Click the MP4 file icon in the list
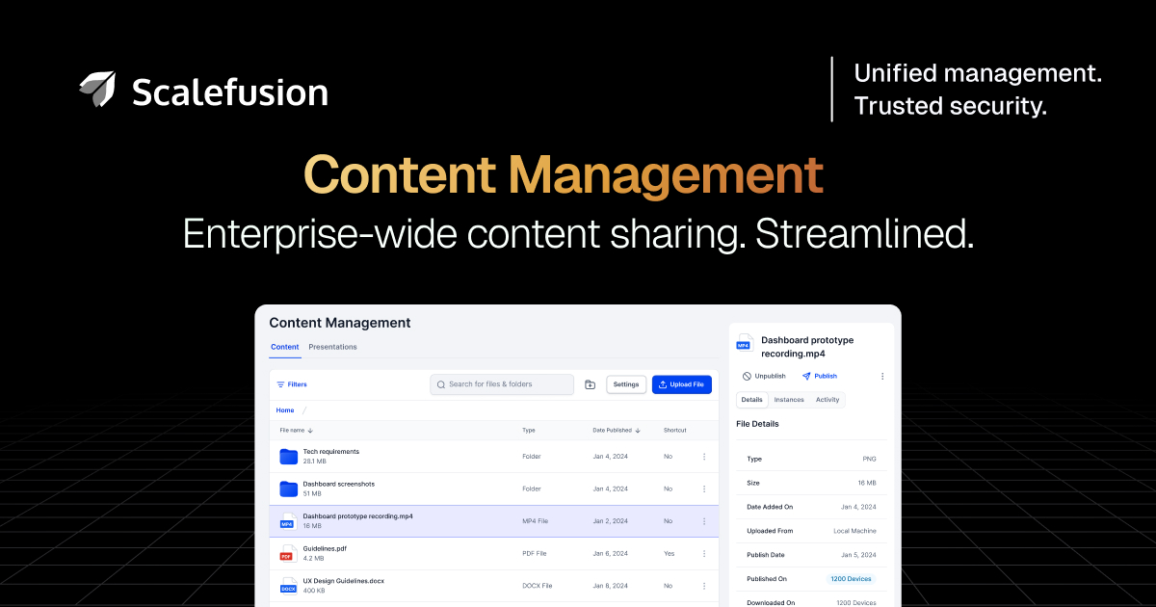 click(287, 521)
